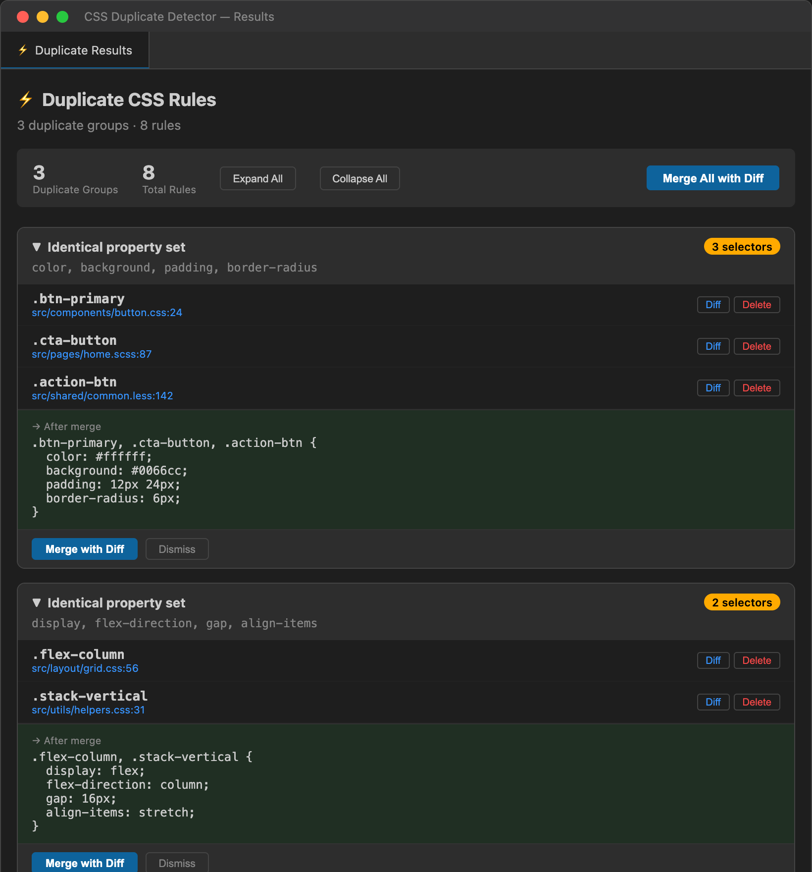
Task: Click the '3 duplicate groups · 8 rules' subtitle
Action: [x=99, y=125]
